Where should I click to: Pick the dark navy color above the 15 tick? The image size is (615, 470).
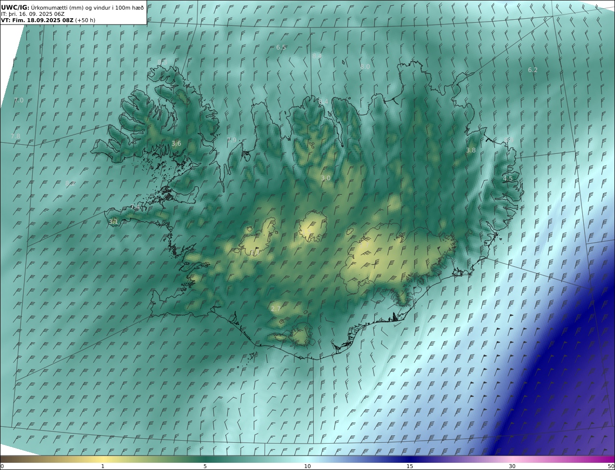410,458
